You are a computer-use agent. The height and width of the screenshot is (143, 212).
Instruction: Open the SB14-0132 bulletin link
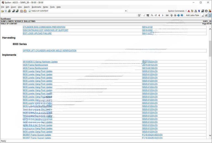click(147, 27)
